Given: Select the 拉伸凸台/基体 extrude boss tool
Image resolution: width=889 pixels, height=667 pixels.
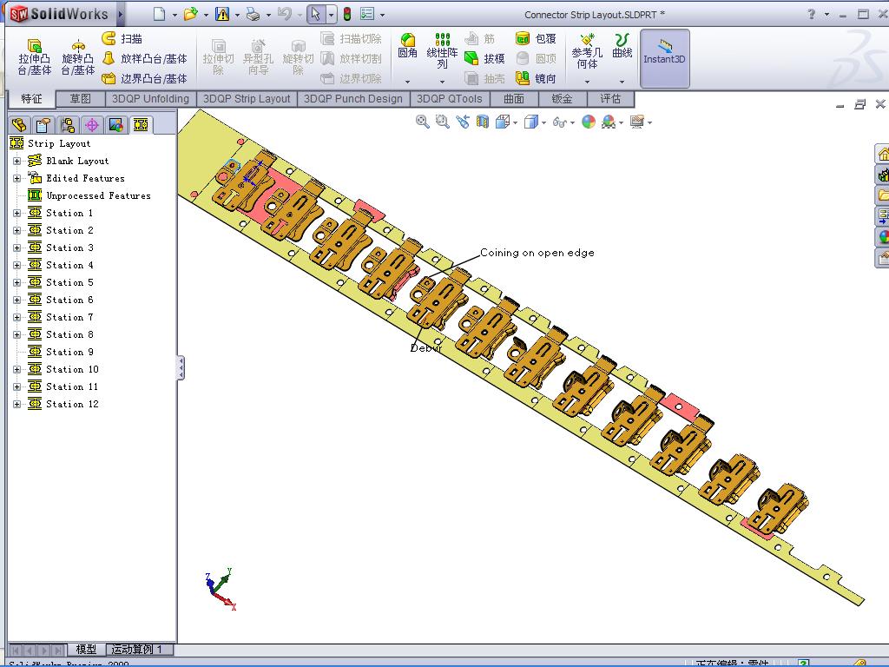Looking at the screenshot, I should point(35,56).
